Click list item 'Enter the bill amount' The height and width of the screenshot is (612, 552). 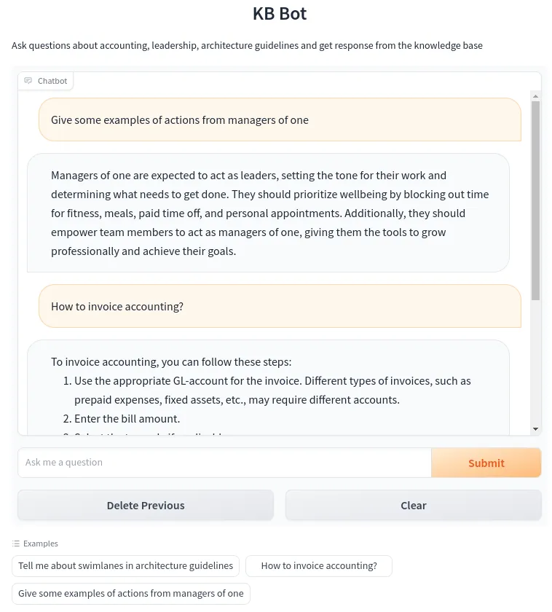click(127, 418)
